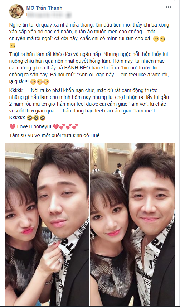This screenshot has width=180, height=307.
Task: Click the blurred post timestamp
Action: 49,15
